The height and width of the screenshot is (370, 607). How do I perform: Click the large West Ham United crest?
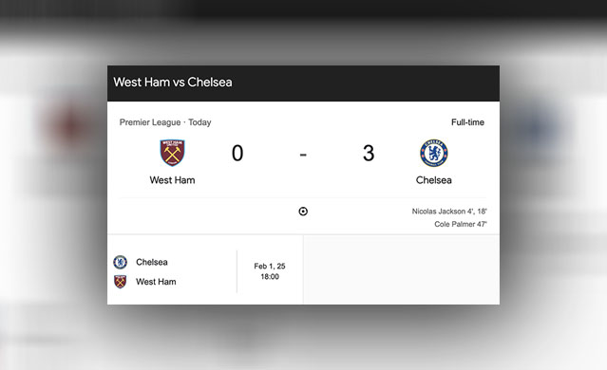172,153
